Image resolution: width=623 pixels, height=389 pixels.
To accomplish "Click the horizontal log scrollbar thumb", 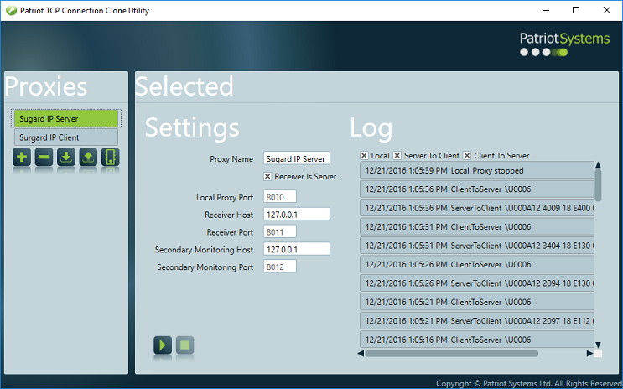I will [452, 353].
